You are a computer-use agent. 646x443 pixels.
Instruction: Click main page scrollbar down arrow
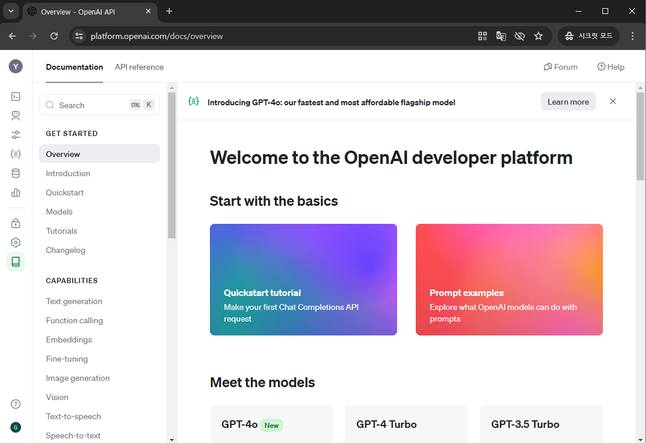coord(640,440)
